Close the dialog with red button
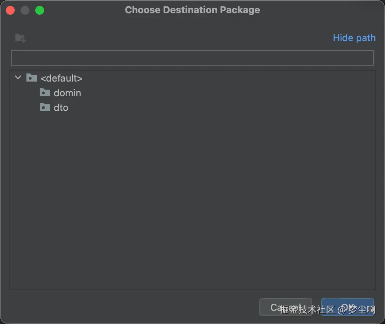 point(10,10)
